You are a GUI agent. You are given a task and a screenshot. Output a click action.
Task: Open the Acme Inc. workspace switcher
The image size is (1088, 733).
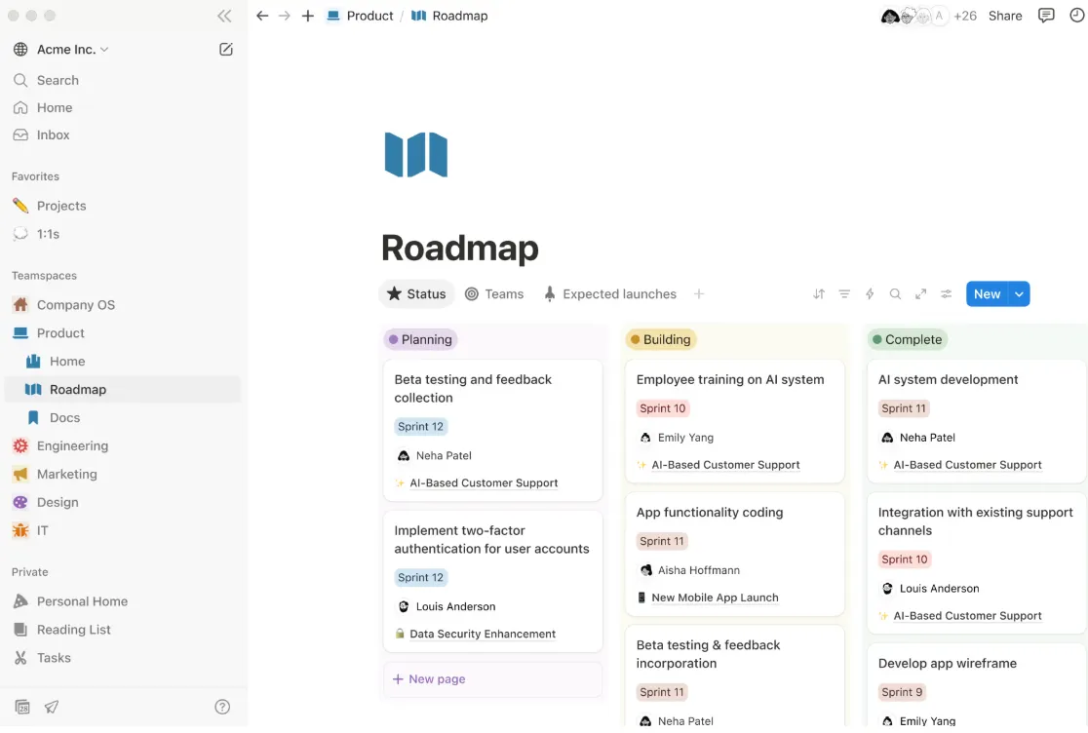pyautogui.click(x=64, y=50)
